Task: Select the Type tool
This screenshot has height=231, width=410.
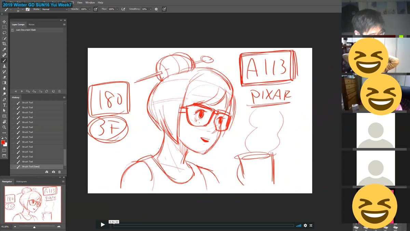Action: point(4,105)
